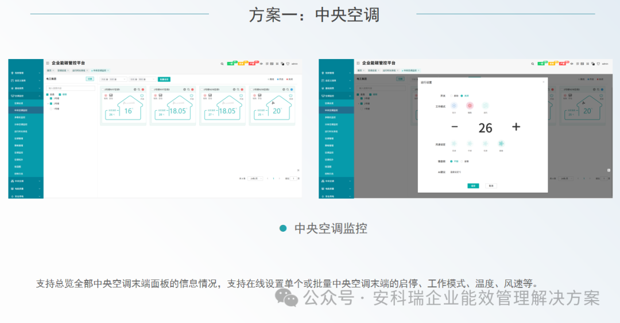Click the 切换 button beside 电工集团
The height and width of the screenshot is (323, 620).
[90, 79]
